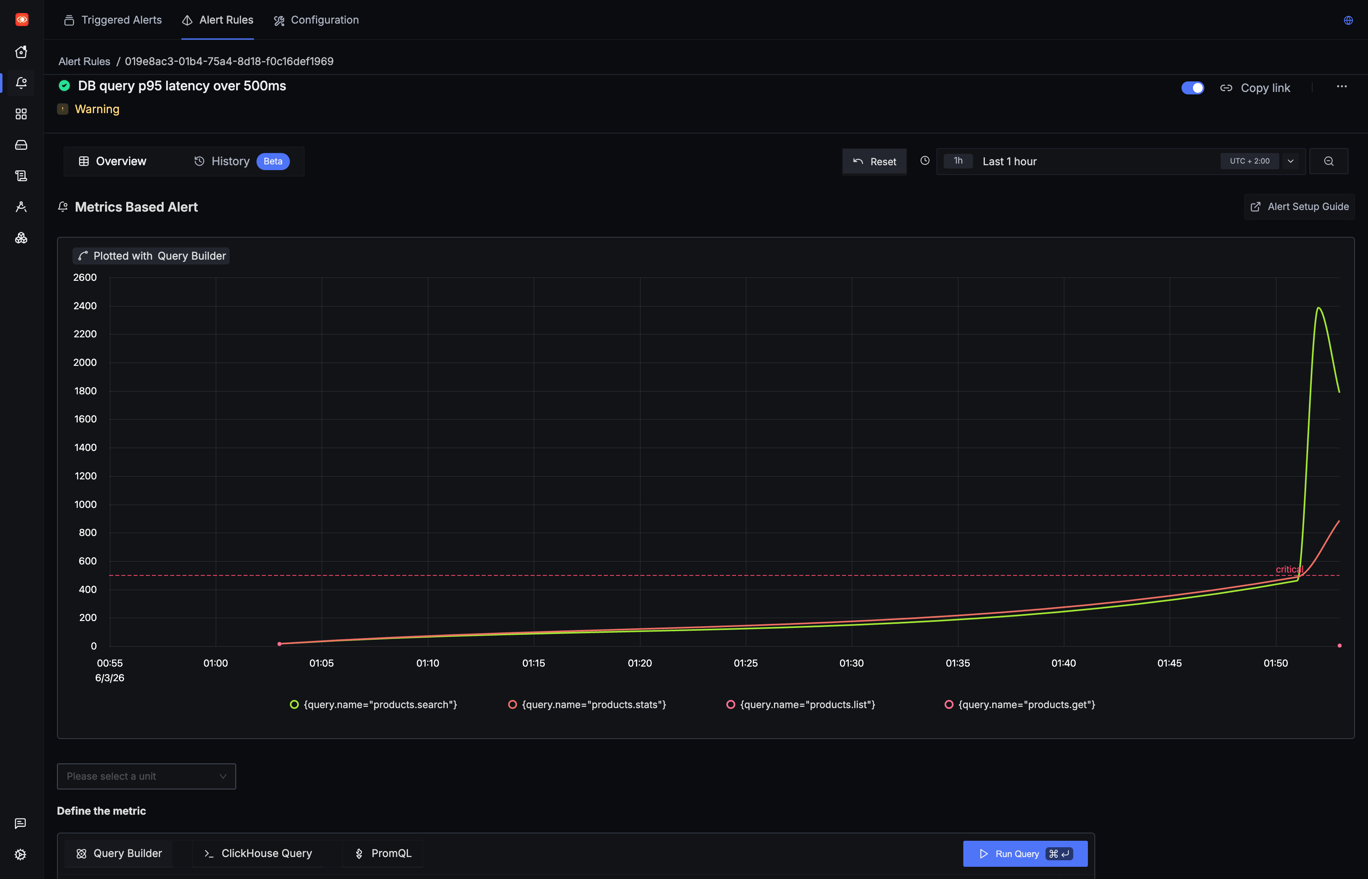The image size is (1368, 879).
Task: Open the Infrastructure drive sidebar icon
Action: pyautogui.click(x=21, y=145)
